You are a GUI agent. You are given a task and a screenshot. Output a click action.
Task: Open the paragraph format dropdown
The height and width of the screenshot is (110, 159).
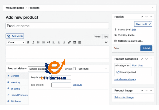click(x=16, y=43)
